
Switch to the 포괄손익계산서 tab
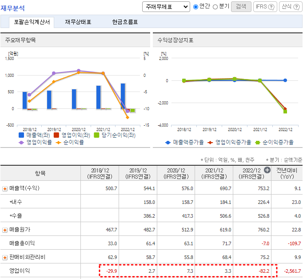pos(32,22)
